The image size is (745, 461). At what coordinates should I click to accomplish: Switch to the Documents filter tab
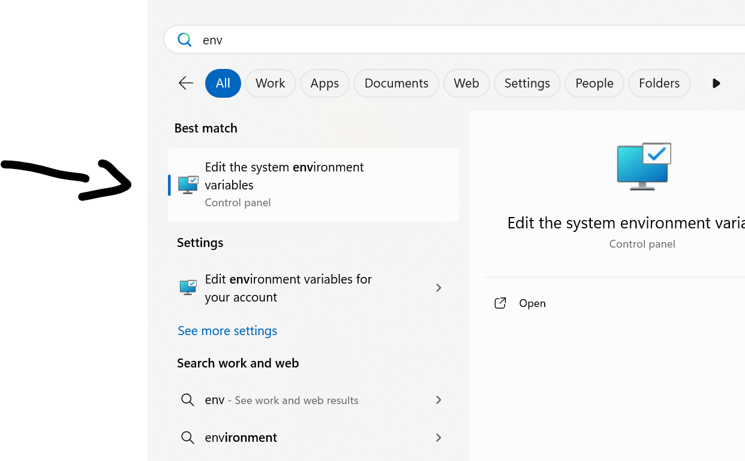(x=396, y=83)
